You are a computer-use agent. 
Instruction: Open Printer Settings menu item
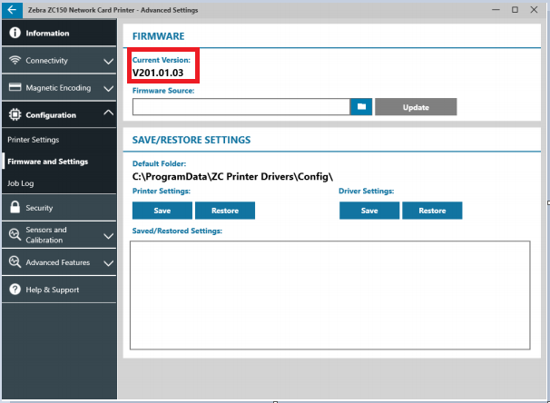click(x=34, y=140)
